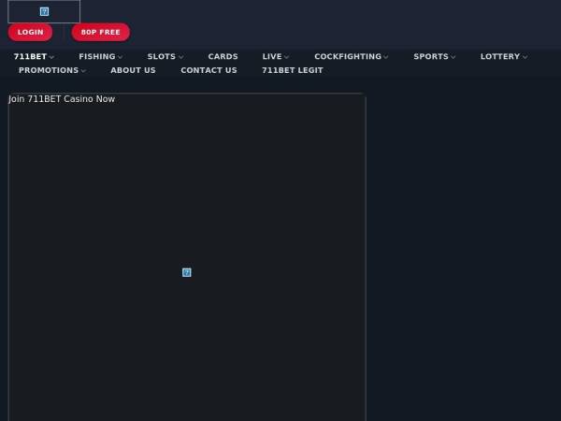Open the SPORTS menu
Image resolution: width=561 pixels, height=421 pixels.
[431, 56]
